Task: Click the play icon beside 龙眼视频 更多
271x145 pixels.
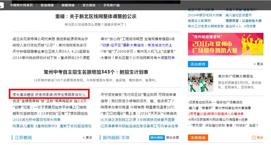Action: click(254, 138)
